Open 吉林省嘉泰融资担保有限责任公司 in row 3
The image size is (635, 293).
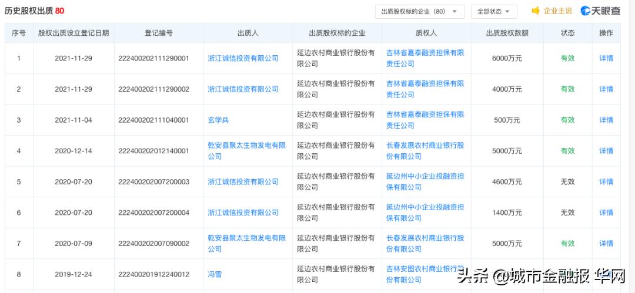click(425, 120)
